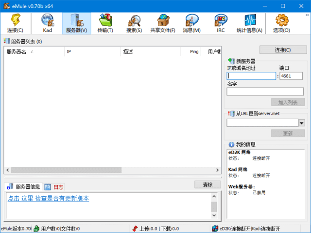Click the Clear (清除) button
The image size is (311, 233).
(x=207, y=185)
